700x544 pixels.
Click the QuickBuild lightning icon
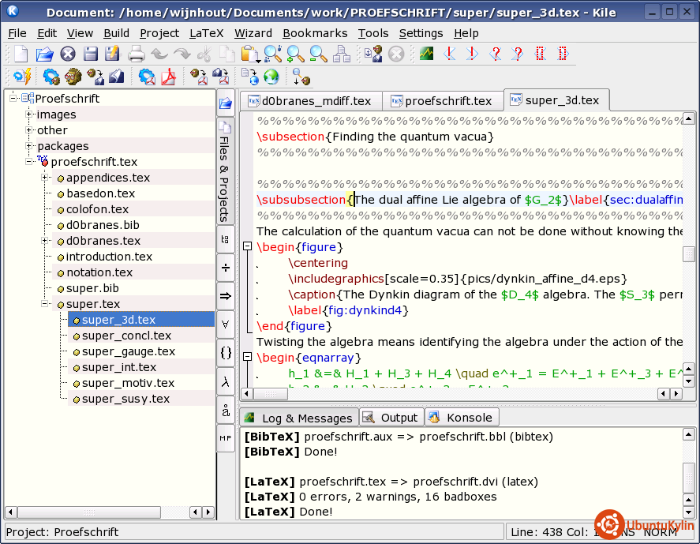(21, 77)
